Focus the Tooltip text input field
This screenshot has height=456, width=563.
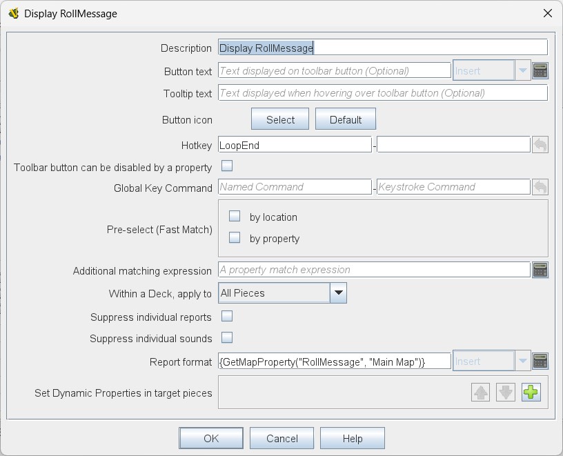383,92
